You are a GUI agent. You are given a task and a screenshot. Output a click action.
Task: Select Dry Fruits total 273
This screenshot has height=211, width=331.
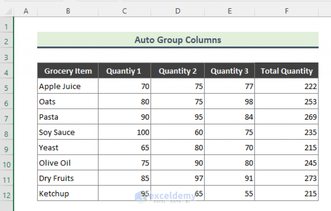[287, 178]
